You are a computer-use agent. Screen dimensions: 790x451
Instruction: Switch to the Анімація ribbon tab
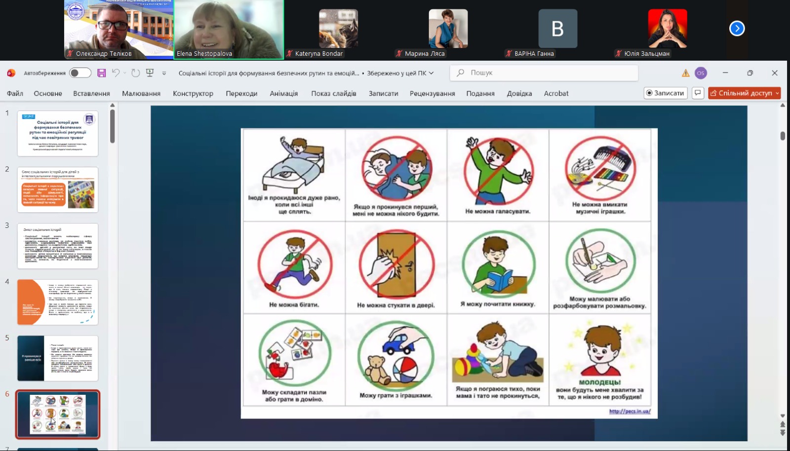pos(283,93)
